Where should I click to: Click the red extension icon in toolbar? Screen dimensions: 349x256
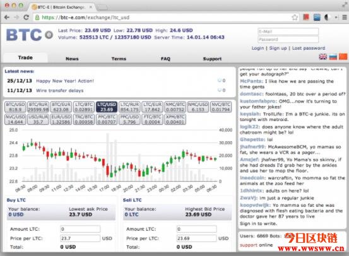coord(306,17)
